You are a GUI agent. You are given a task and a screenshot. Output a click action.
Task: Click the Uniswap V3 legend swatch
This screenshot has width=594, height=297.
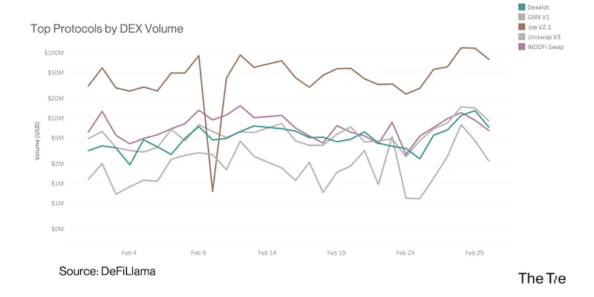pyautogui.click(x=522, y=36)
